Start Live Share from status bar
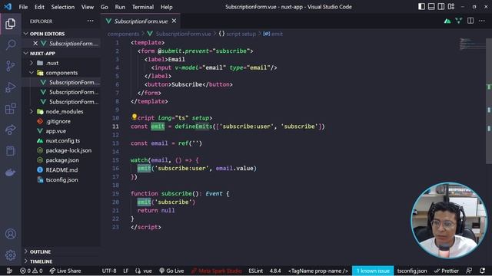Viewport: 492px width, 276px height. coord(65,271)
